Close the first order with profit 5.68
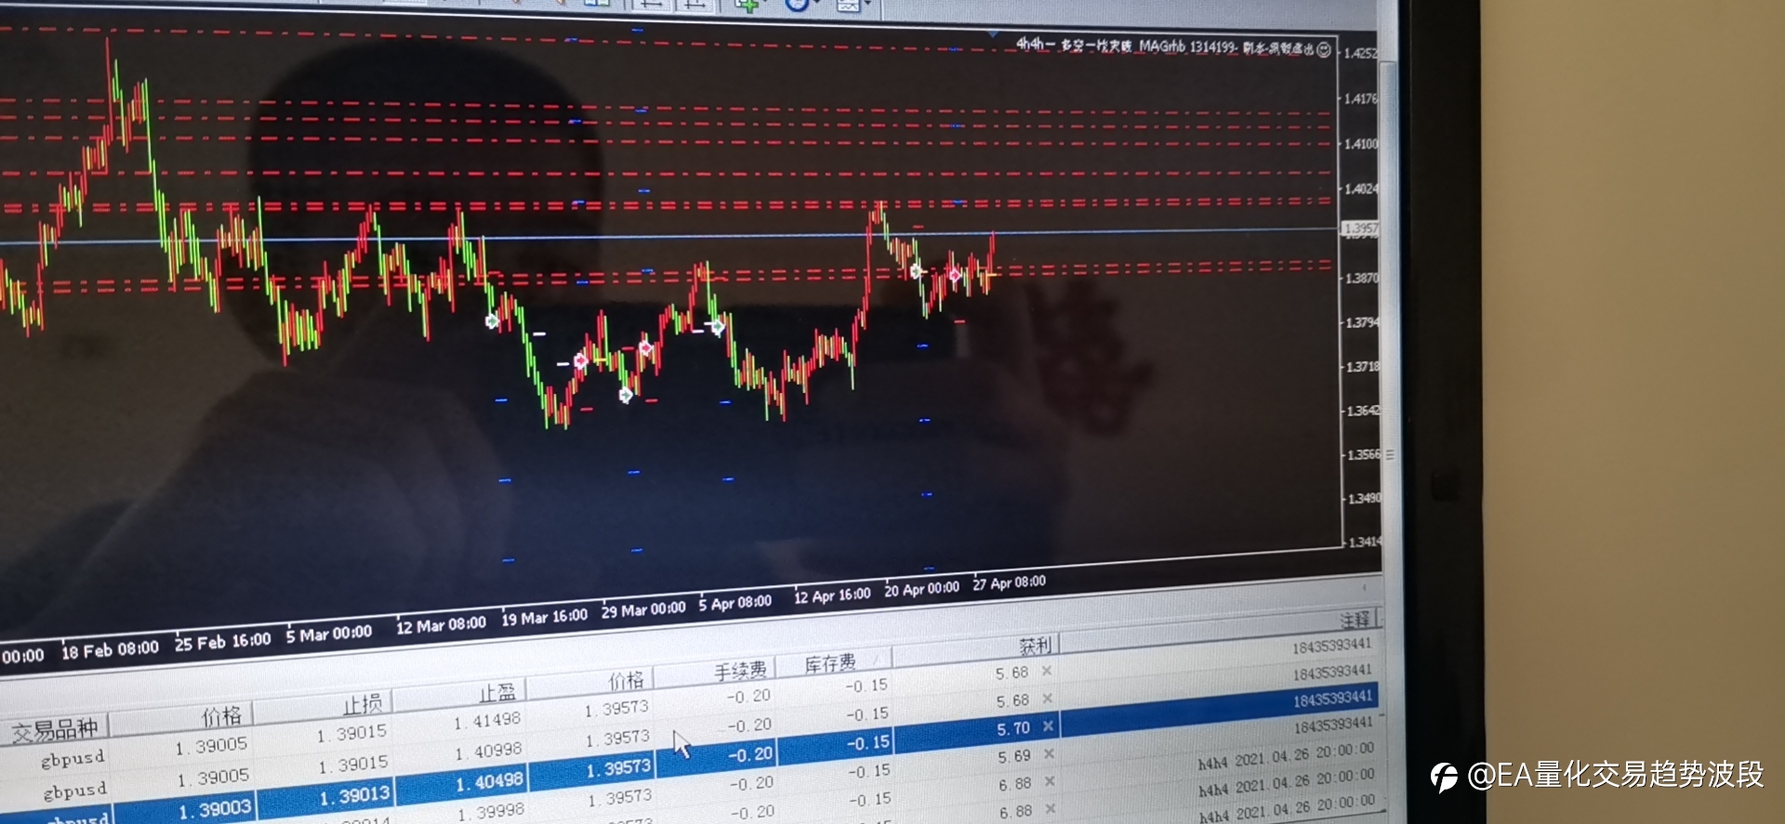Viewport: 1785px width, 824px height. click(1046, 671)
